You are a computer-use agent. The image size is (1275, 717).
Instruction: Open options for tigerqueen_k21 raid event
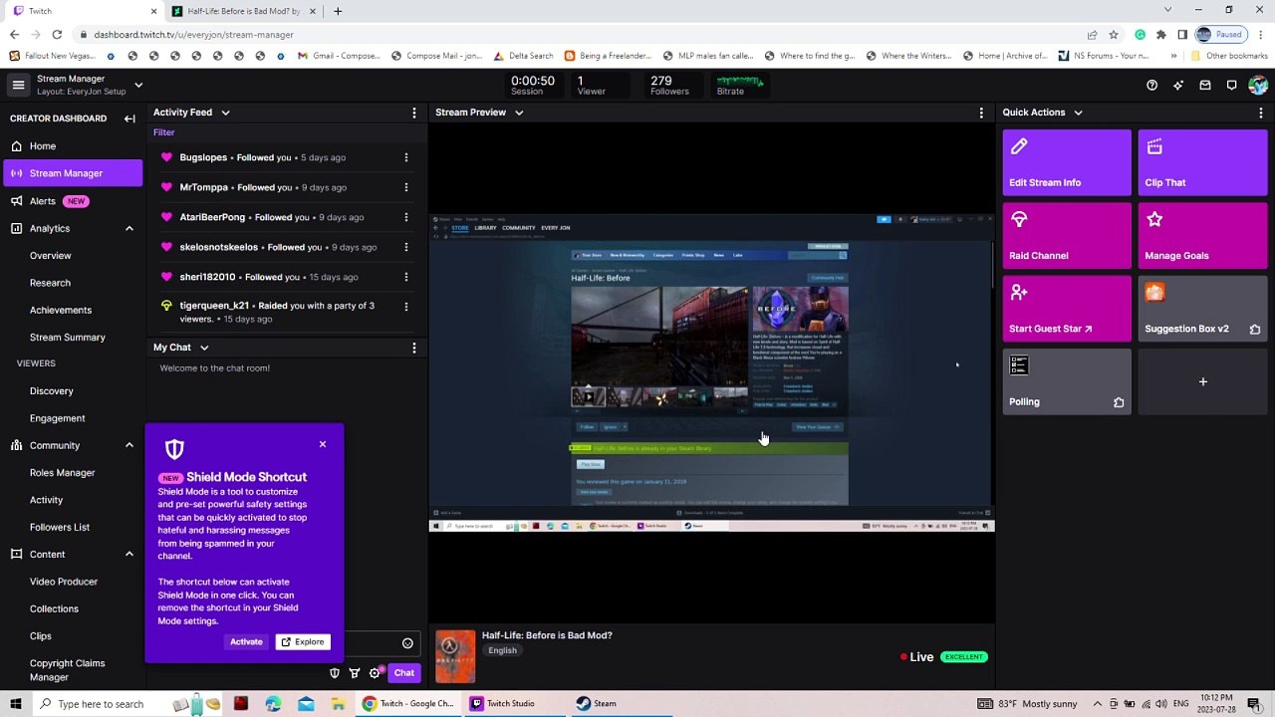pyautogui.click(x=406, y=307)
